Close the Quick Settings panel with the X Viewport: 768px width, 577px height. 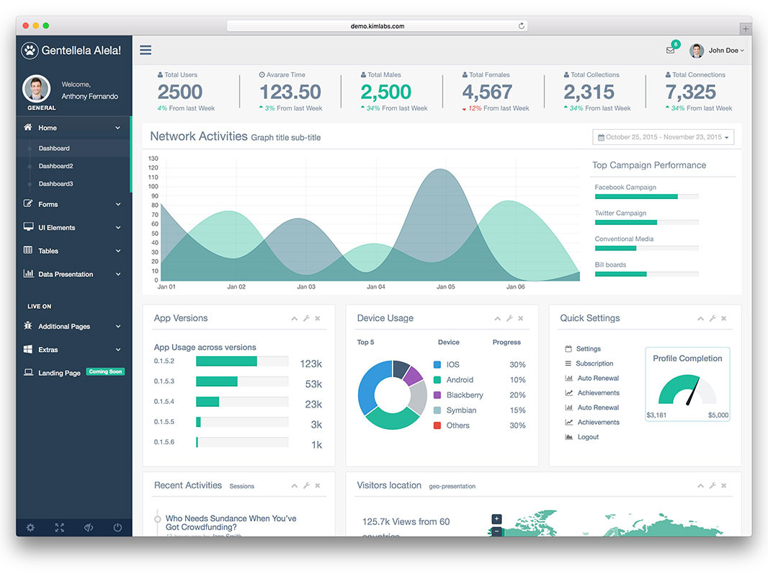tap(723, 317)
